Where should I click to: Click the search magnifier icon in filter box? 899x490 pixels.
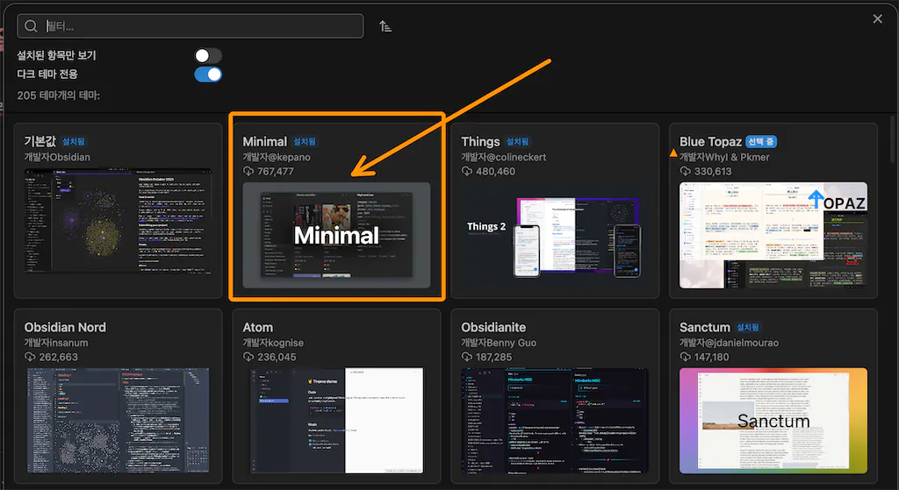coord(31,26)
